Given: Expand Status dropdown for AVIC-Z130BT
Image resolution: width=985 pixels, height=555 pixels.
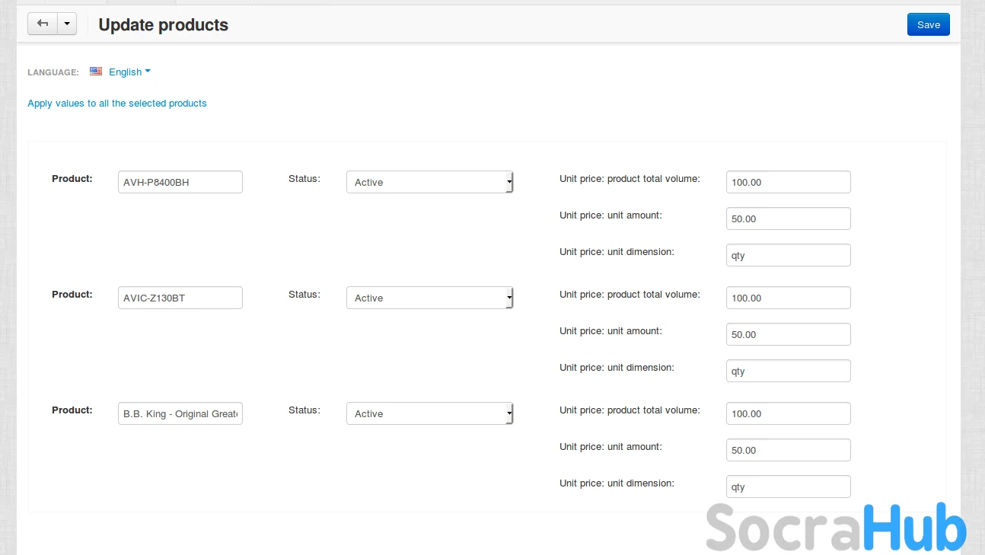Looking at the screenshot, I should [429, 298].
